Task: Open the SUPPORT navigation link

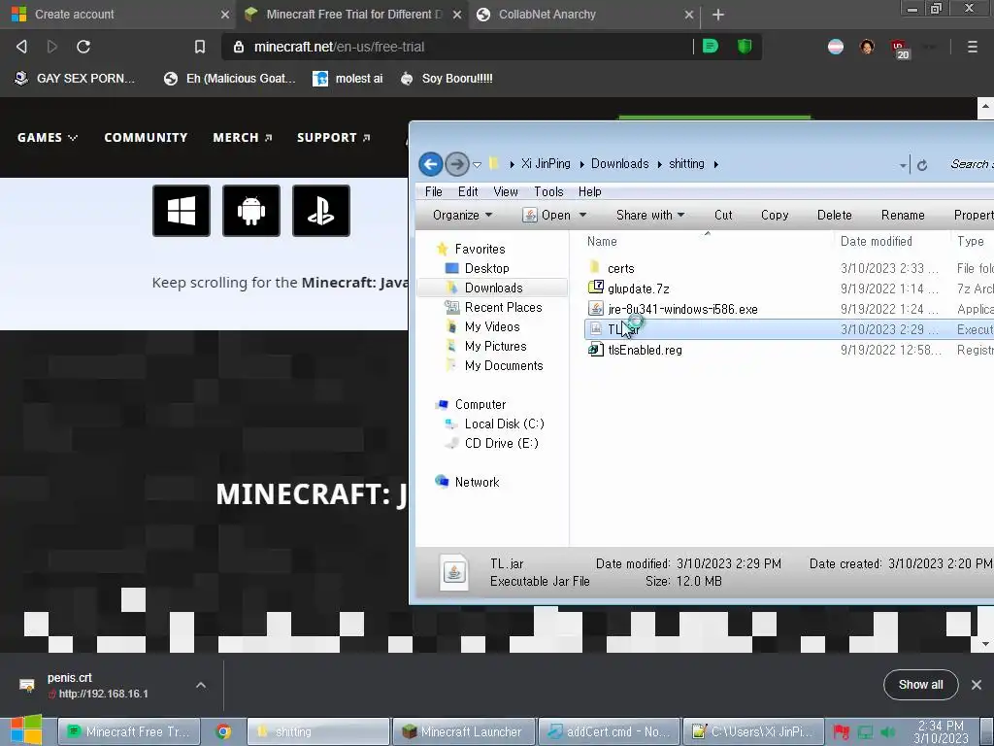Action: [334, 138]
